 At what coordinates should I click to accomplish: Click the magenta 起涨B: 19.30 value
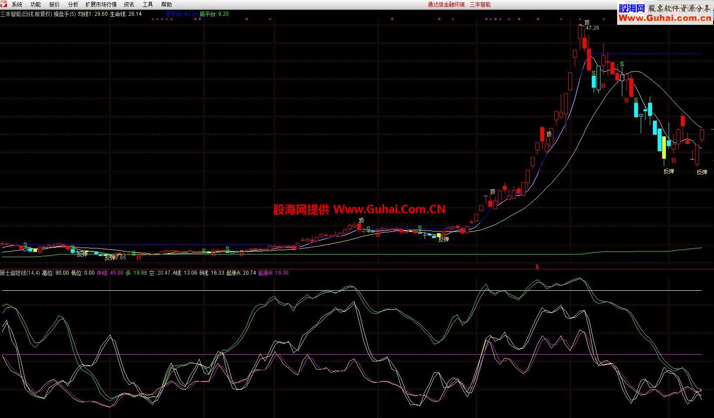273,273
